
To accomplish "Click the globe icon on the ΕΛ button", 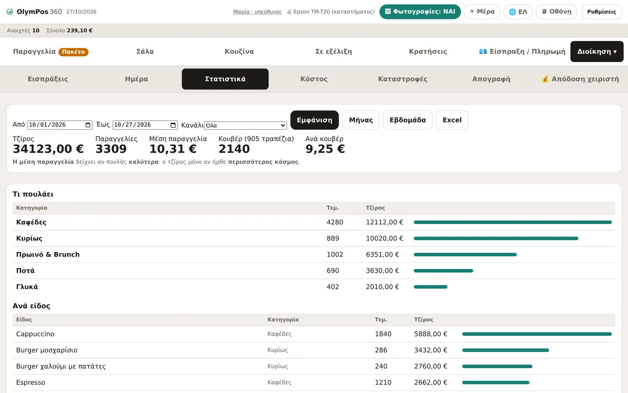I will 512,12.
